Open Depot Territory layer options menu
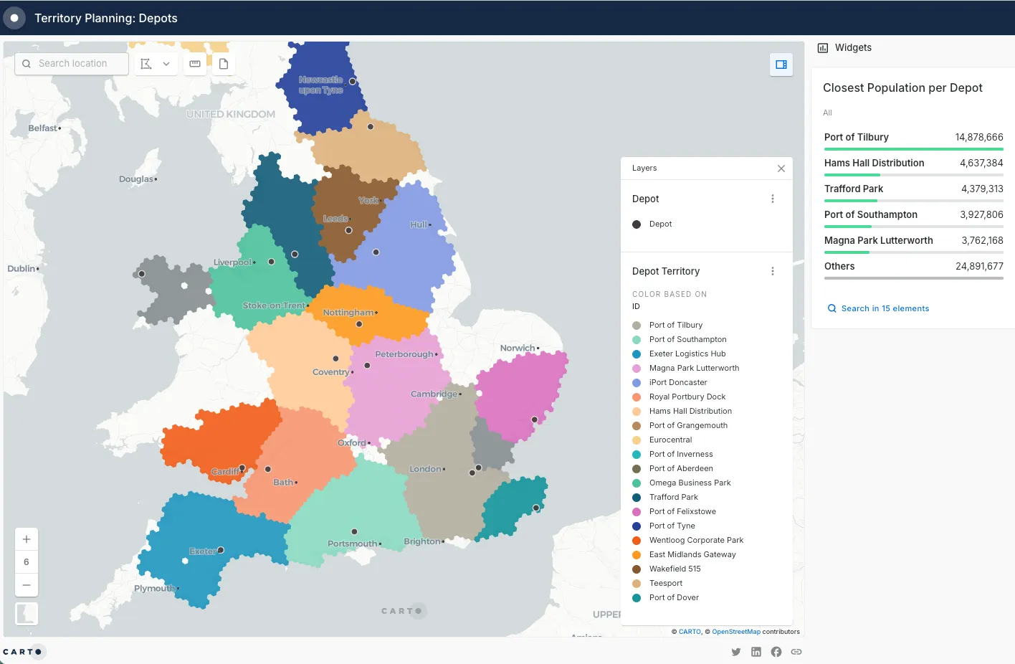The height and width of the screenshot is (664, 1015). 772,271
